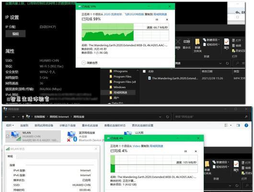The image size is (254, 192).
Task: Click 历史记录 in Explorer beside the 4% dialog
Action: coord(247,173)
